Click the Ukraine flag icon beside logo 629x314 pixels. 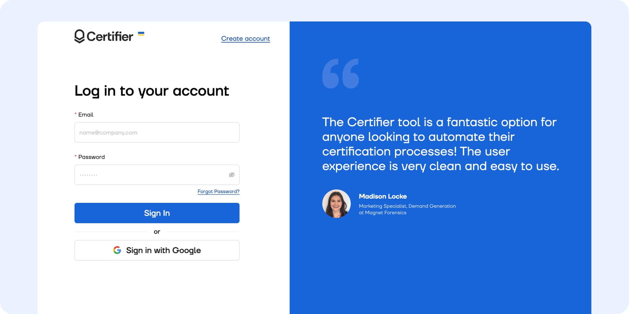pos(141,34)
